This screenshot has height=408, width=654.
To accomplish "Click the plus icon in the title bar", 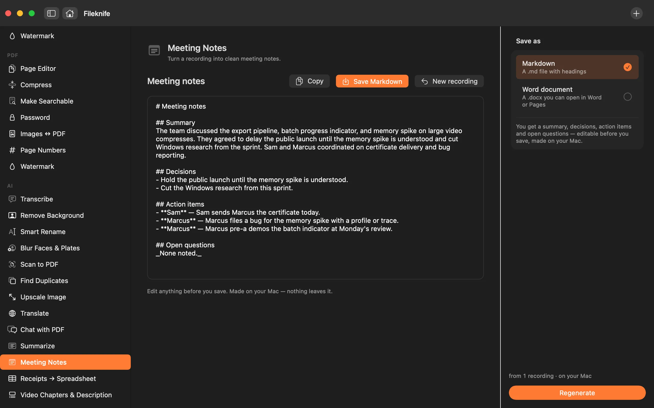I will coord(636,13).
